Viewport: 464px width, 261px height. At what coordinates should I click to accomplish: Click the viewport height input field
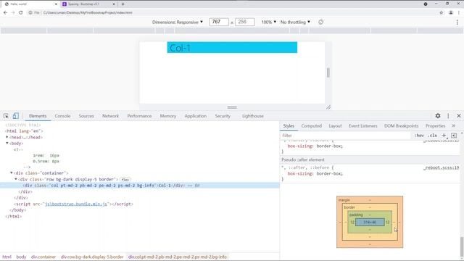(x=245, y=22)
